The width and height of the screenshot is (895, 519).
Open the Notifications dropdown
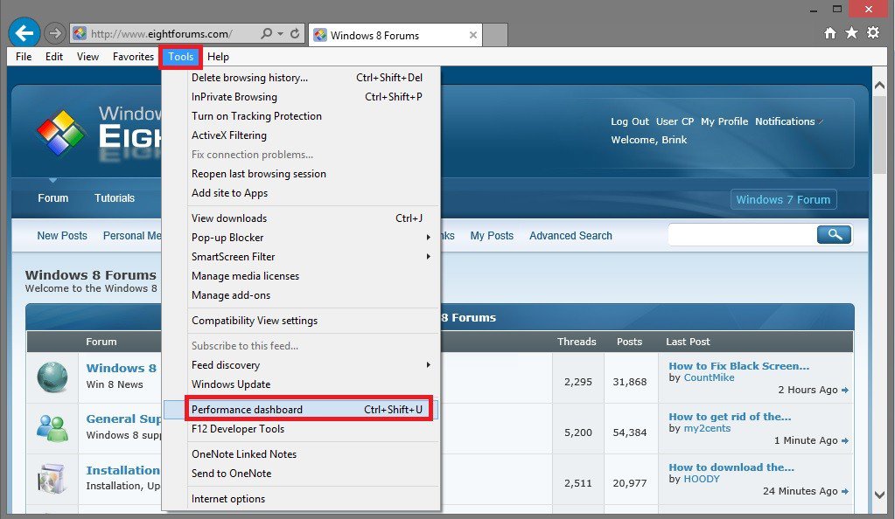tap(789, 121)
